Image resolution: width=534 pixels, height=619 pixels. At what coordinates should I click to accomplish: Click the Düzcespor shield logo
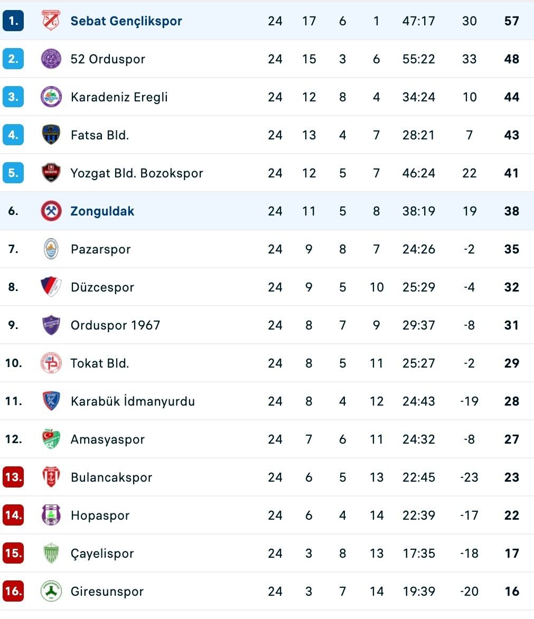point(51,287)
